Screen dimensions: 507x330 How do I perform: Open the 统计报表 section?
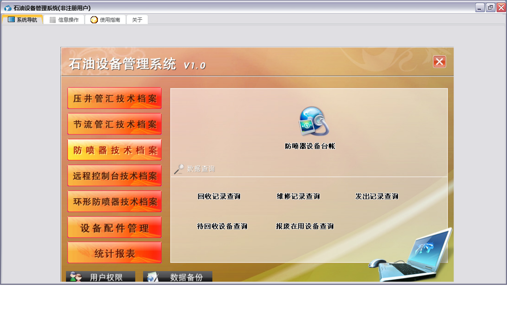pyautogui.click(x=115, y=253)
